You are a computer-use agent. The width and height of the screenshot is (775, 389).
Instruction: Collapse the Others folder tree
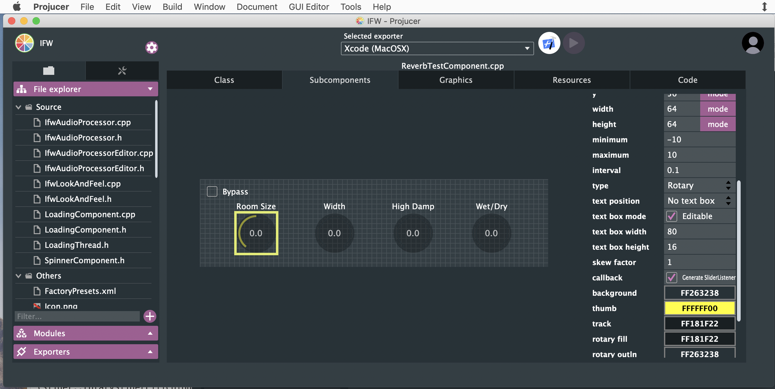[x=18, y=275]
